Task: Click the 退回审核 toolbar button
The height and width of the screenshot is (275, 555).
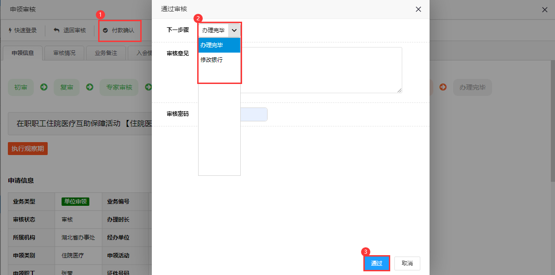Action: point(70,30)
